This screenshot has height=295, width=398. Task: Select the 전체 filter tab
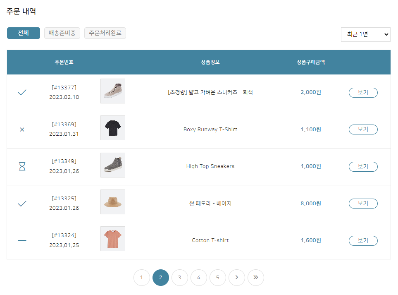coord(24,33)
